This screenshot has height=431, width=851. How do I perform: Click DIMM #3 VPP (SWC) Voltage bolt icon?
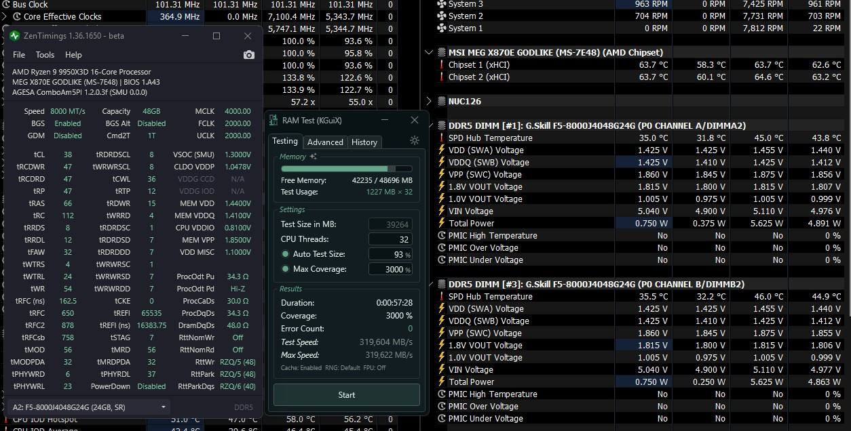click(442, 333)
